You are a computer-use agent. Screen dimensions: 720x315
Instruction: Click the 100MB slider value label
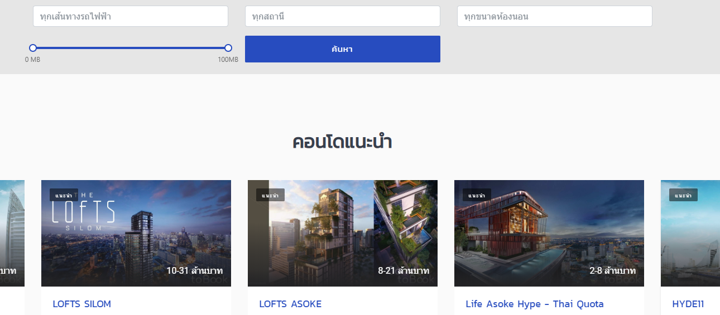228,60
